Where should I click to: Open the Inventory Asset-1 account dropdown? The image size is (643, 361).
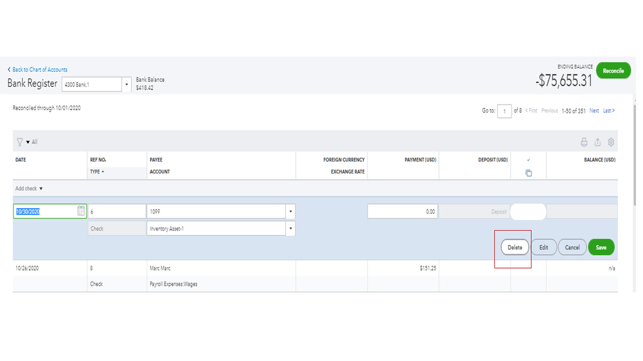pyautogui.click(x=290, y=229)
